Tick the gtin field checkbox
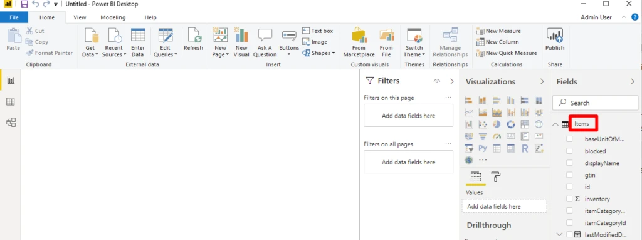This screenshot has height=240, width=642. pos(569,175)
